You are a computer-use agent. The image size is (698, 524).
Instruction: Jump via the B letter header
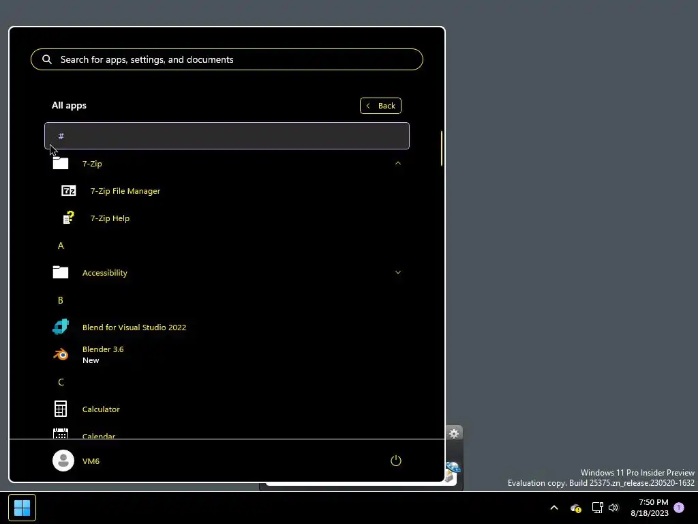61,300
